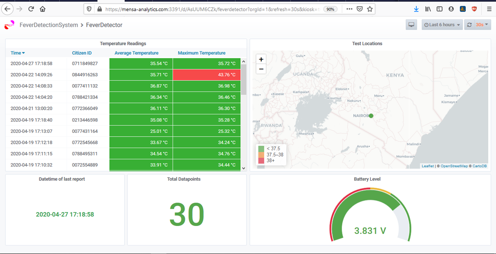Cycle view mode with monitor icon
The height and width of the screenshot is (254, 496).
[x=411, y=25]
